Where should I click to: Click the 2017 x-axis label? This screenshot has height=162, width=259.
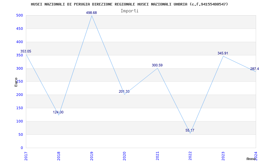click(26, 156)
